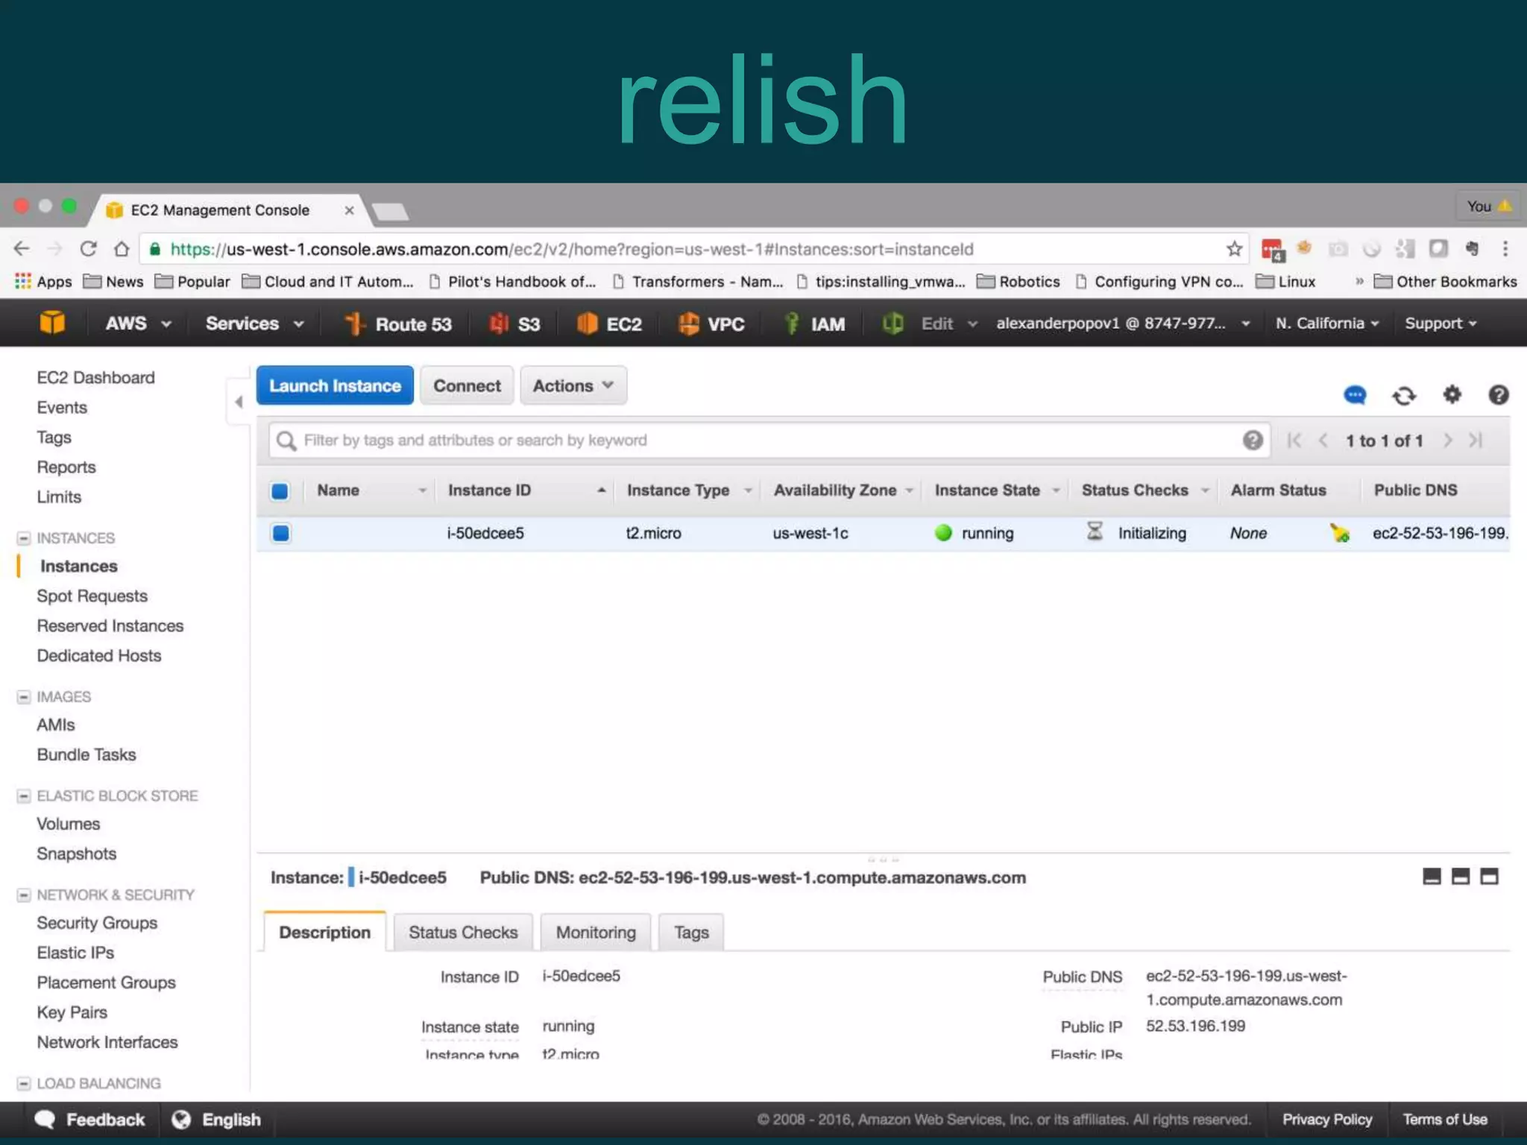The width and height of the screenshot is (1527, 1145).
Task: Click the search filter help icon
Action: tap(1253, 440)
